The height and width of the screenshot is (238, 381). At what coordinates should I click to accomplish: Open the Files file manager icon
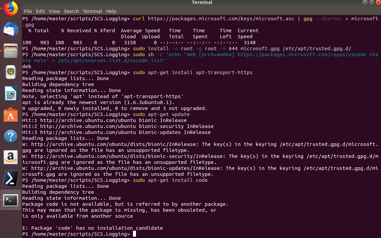pyautogui.click(x=10, y=52)
